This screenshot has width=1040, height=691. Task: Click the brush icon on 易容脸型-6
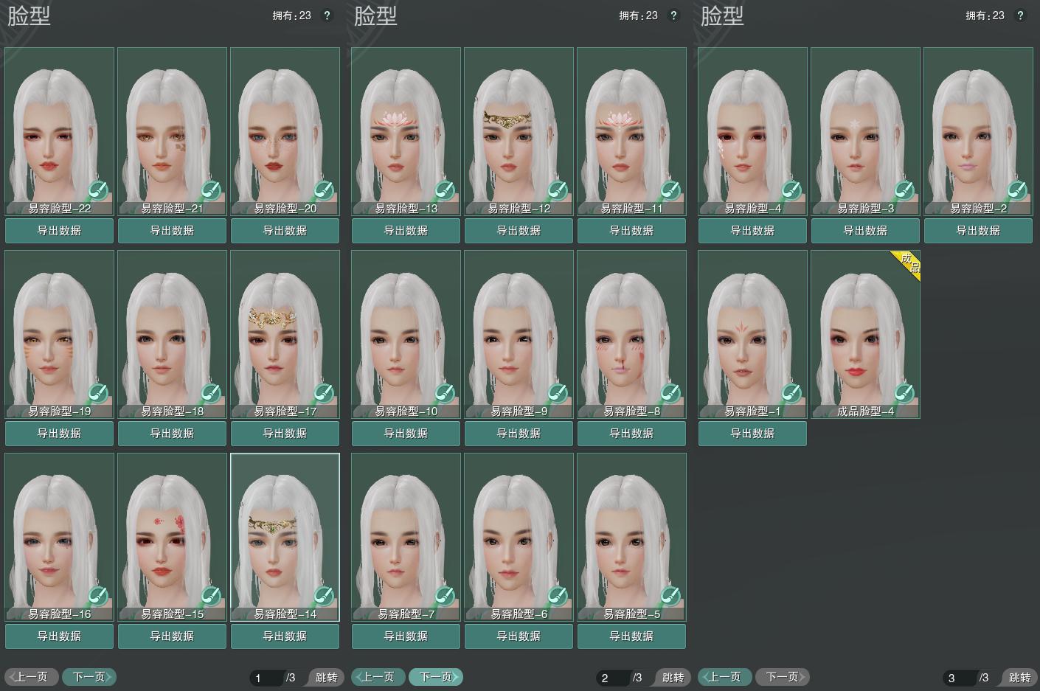[558, 597]
